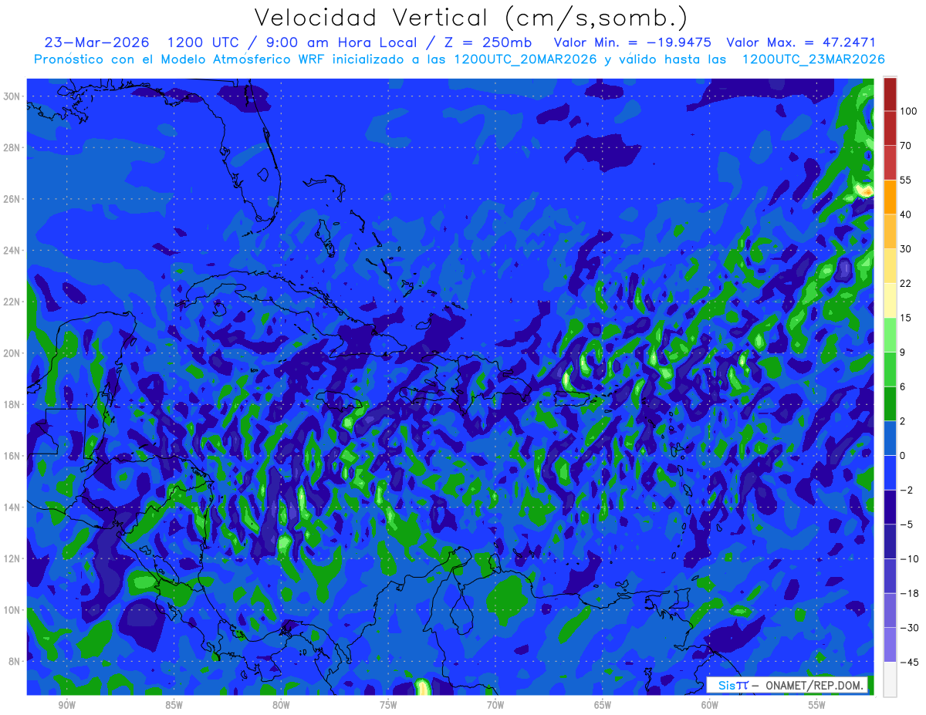Screen dimensions: 926x715
Task: Select the orange 40 colorbar segment
Action: click(890, 197)
